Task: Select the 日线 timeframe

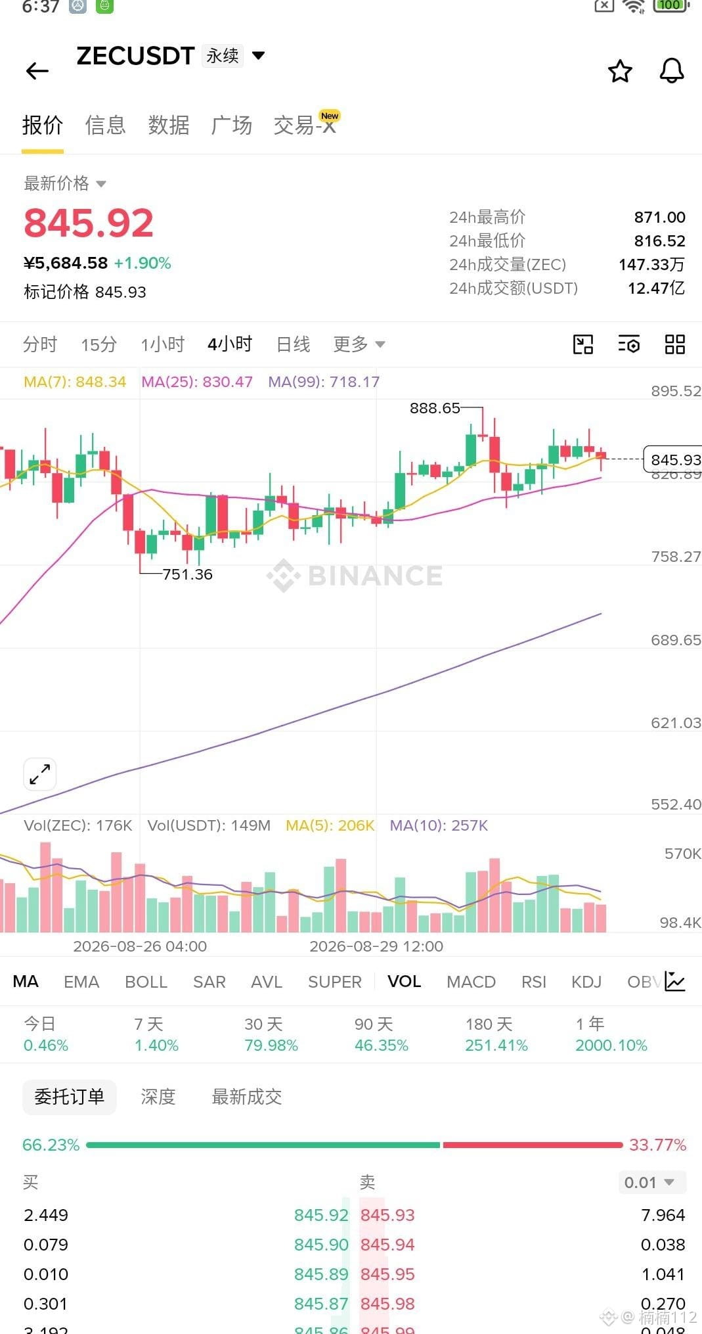Action: [293, 344]
